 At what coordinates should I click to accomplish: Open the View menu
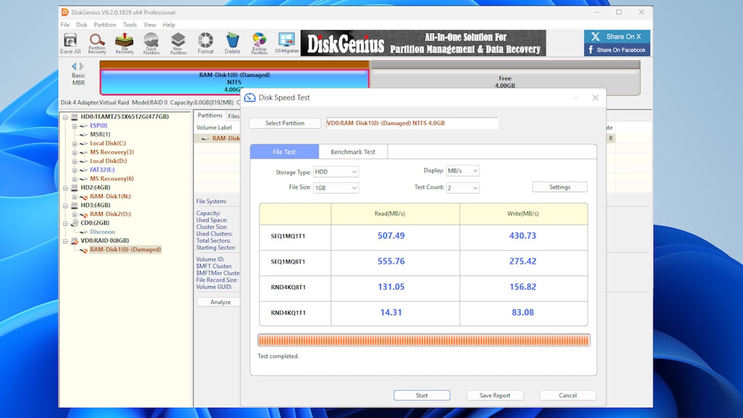click(149, 24)
